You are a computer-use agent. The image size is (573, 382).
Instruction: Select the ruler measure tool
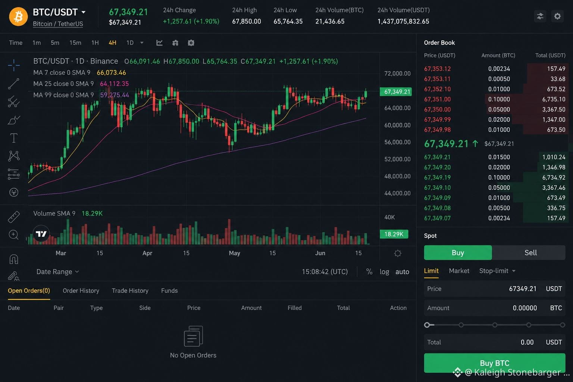pos(14,217)
